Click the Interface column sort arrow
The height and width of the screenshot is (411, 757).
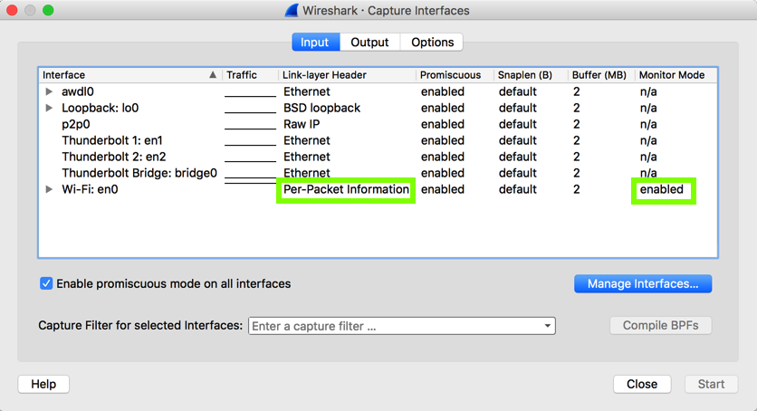click(213, 75)
